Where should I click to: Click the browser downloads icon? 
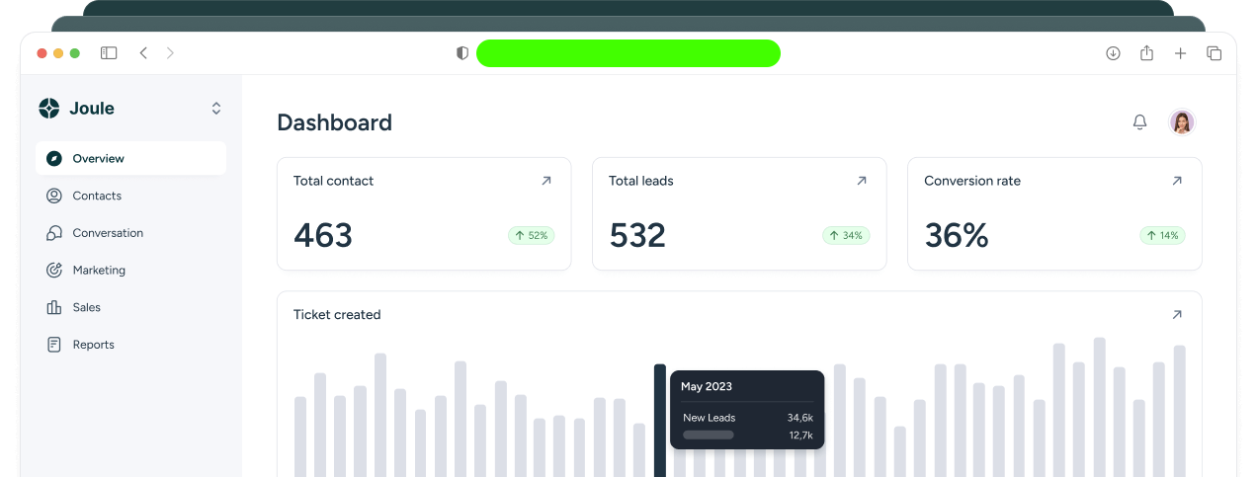[x=1113, y=53]
